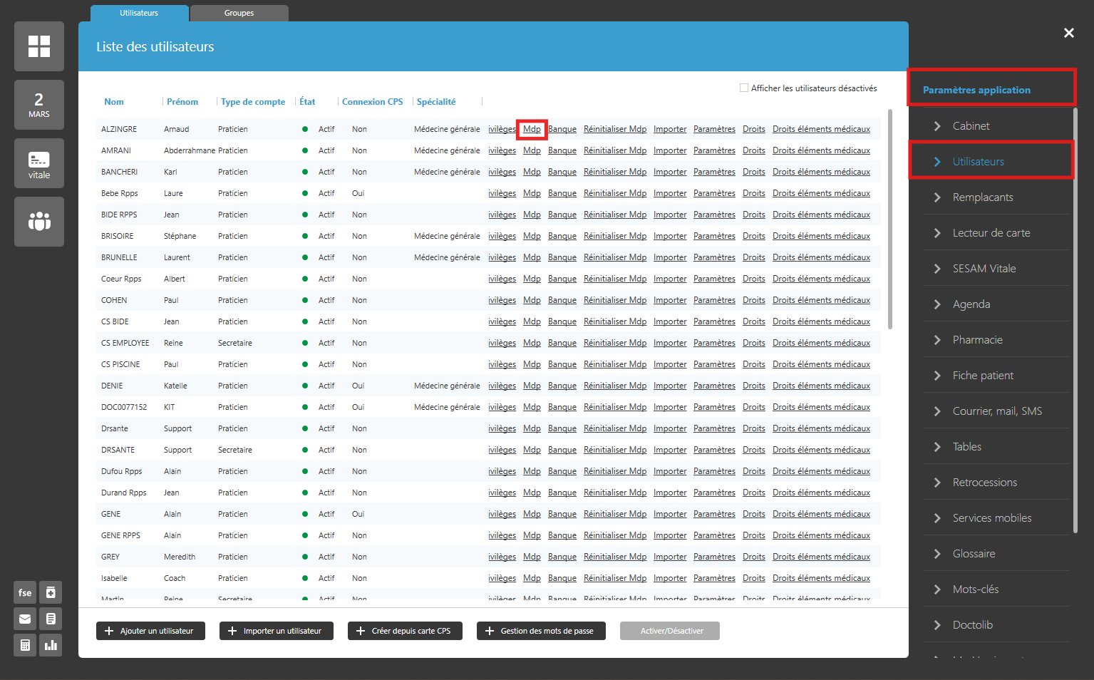The width and height of the screenshot is (1094, 680).
Task: Click Mdp link for ALZINGRE
Action: click(x=532, y=129)
